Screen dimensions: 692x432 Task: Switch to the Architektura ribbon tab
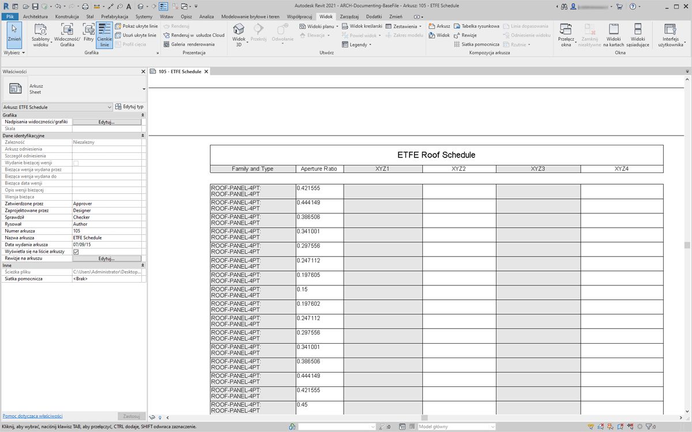(x=36, y=17)
